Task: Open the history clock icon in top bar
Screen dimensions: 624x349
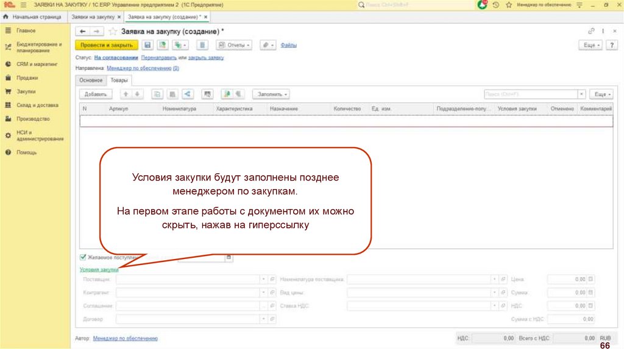Action: tap(496, 5)
